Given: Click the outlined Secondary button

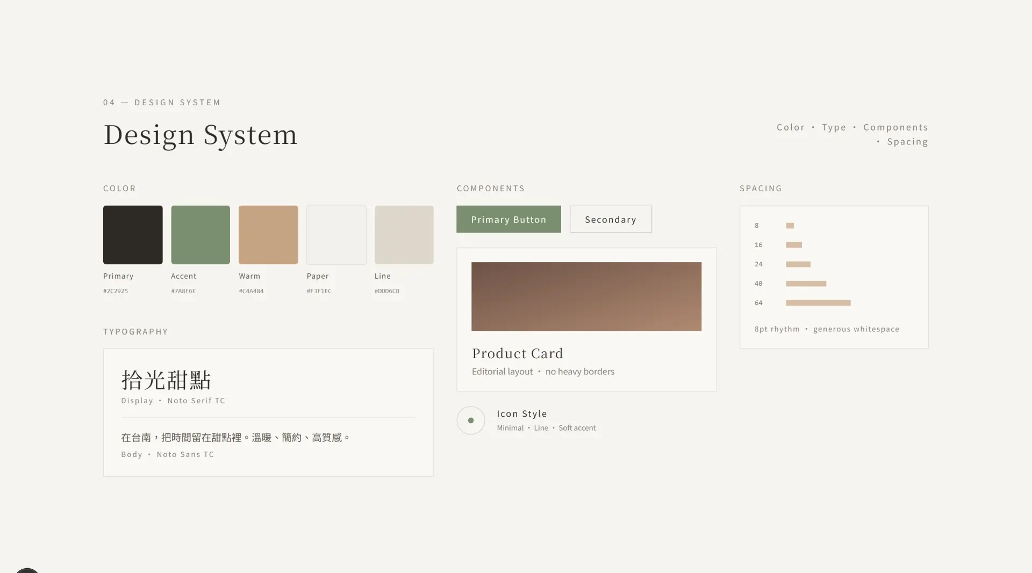Looking at the screenshot, I should point(611,219).
